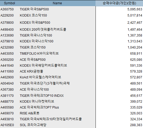Select symbol A441640
Viewport: 143px width, 128px height.
pos(7,66)
